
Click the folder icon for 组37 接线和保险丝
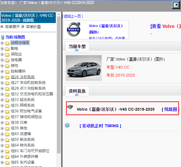pos(7,117)
